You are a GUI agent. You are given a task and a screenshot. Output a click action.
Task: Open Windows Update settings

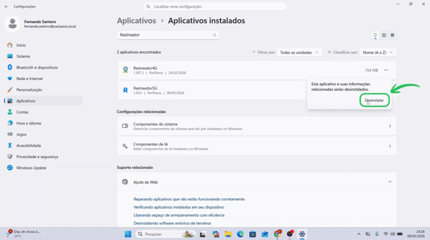44,168
